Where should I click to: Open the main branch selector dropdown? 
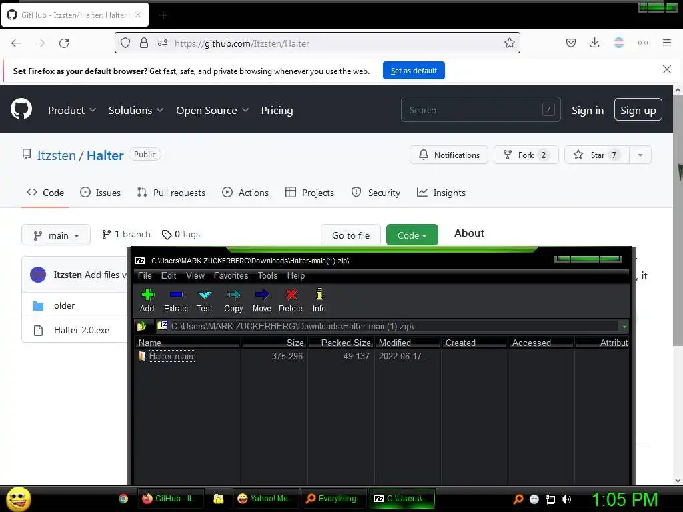tap(56, 235)
